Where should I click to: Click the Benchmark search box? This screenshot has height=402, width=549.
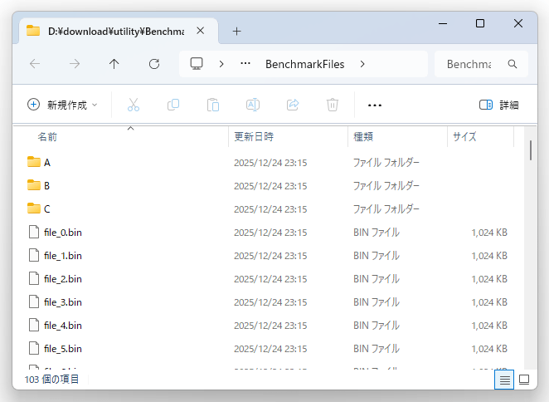pyautogui.click(x=471, y=64)
